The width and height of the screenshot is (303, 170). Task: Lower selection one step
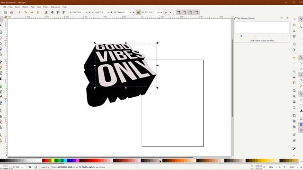pyautogui.click(x=52, y=12)
